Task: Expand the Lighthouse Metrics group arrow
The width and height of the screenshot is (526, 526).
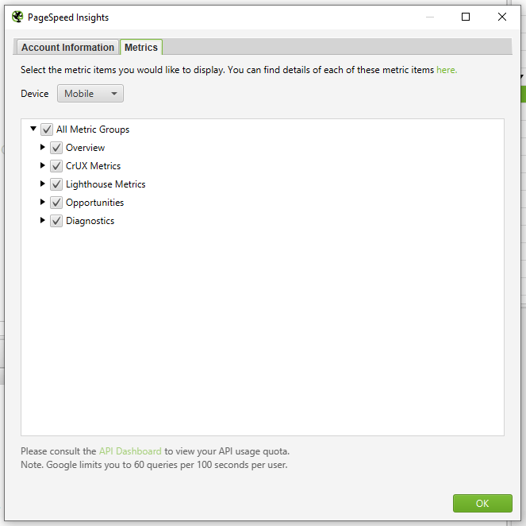Action: point(43,184)
